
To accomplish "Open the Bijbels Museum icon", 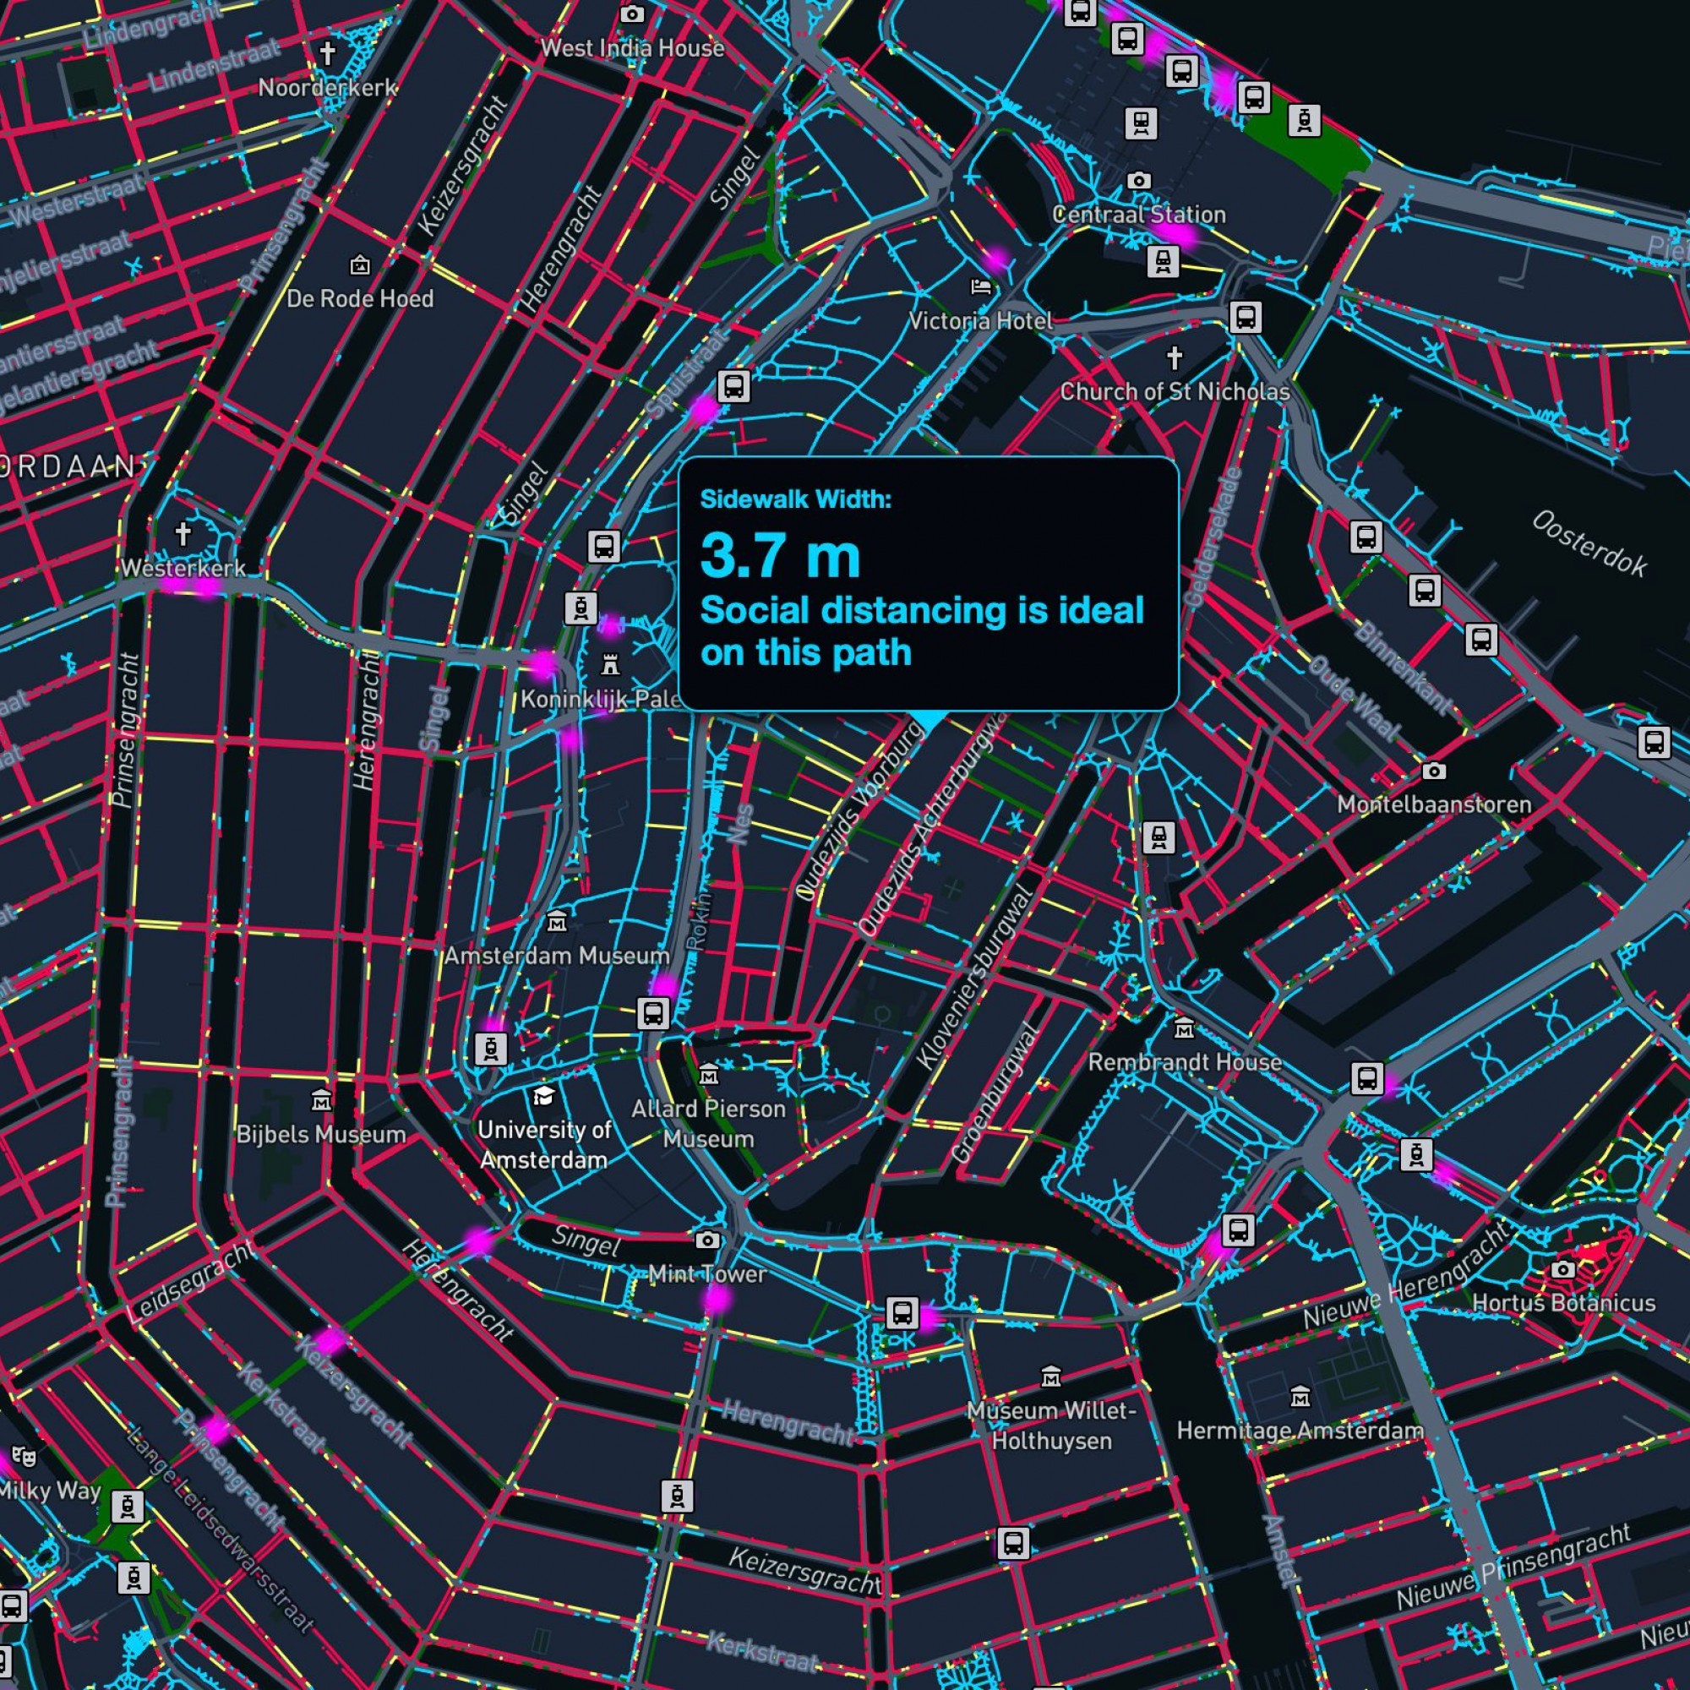I will (321, 1098).
